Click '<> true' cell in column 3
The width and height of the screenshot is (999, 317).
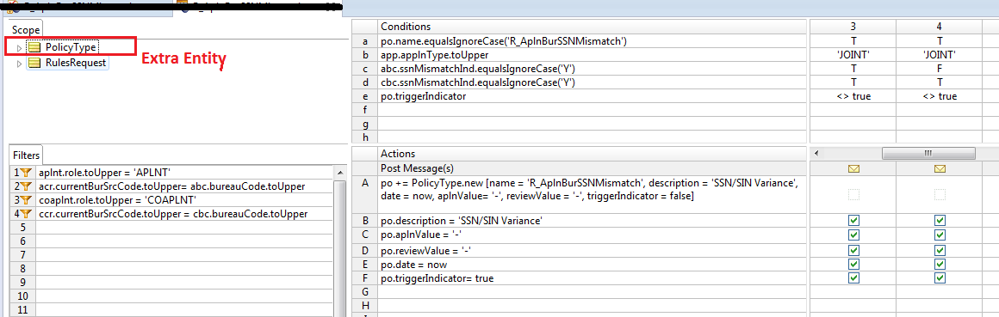pyautogui.click(x=853, y=96)
